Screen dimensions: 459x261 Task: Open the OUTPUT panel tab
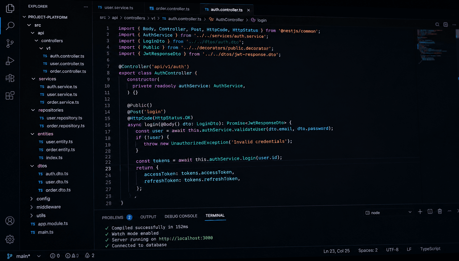coord(148,217)
